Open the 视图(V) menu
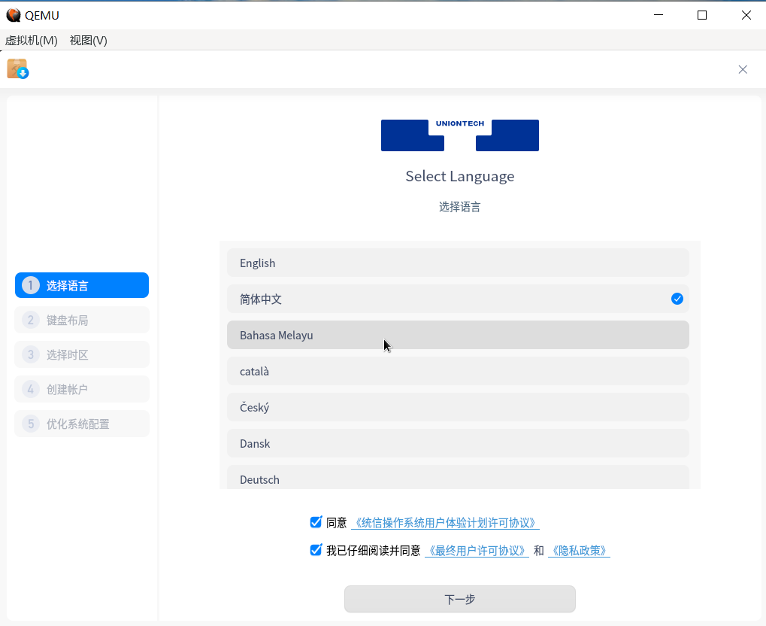This screenshot has height=626, width=766. pyautogui.click(x=89, y=40)
